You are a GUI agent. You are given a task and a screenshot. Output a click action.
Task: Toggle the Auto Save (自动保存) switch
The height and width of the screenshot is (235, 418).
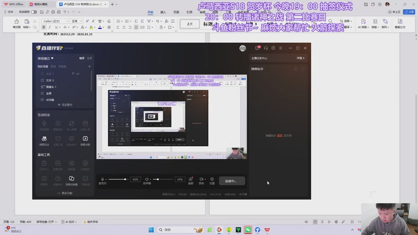tap(34, 12)
